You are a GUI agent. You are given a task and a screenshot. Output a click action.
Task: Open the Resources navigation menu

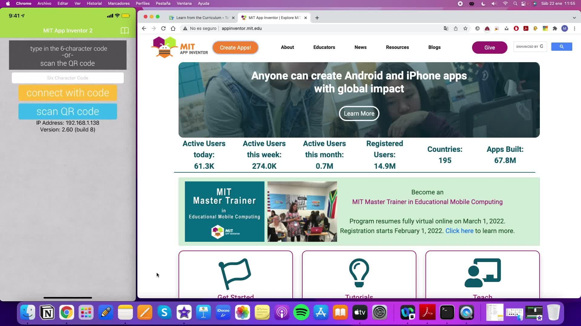397,47
